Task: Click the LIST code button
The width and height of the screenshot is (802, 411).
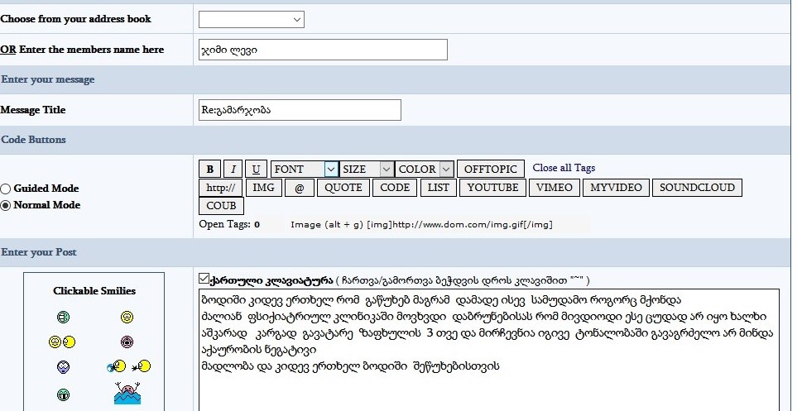Action: [x=439, y=188]
